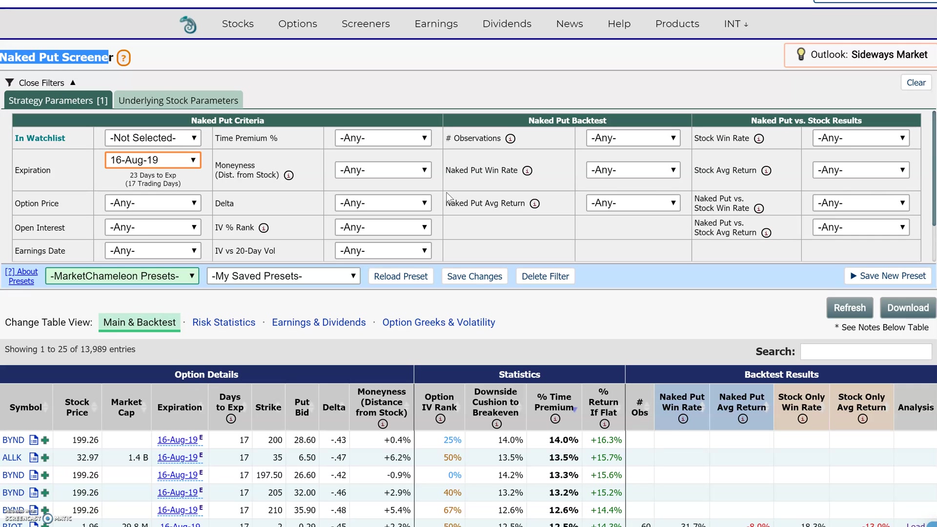Collapse filters via Close Filters

41,83
